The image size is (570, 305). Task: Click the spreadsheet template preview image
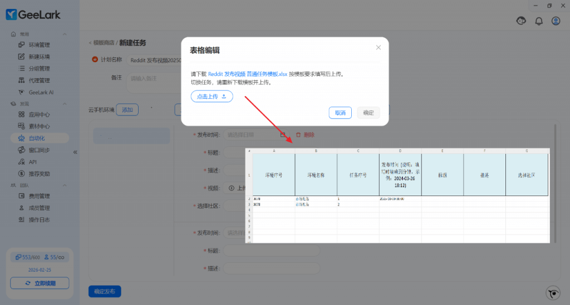pyautogui.click(x=397, y=196)
